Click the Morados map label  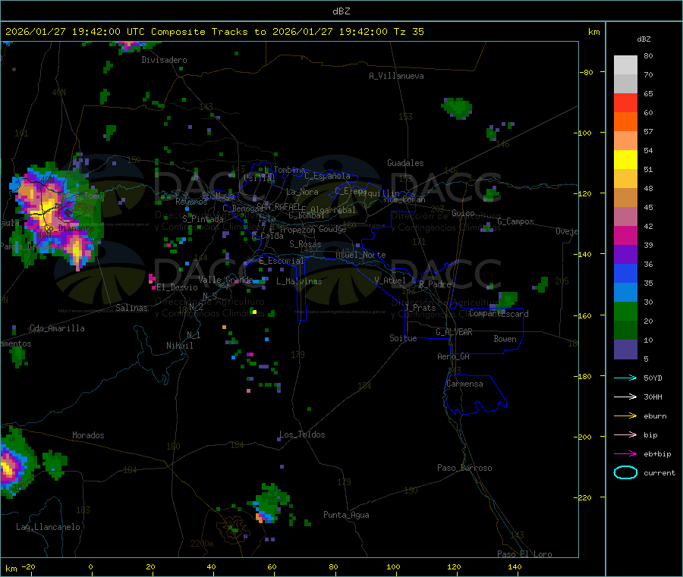pos(88,435)
